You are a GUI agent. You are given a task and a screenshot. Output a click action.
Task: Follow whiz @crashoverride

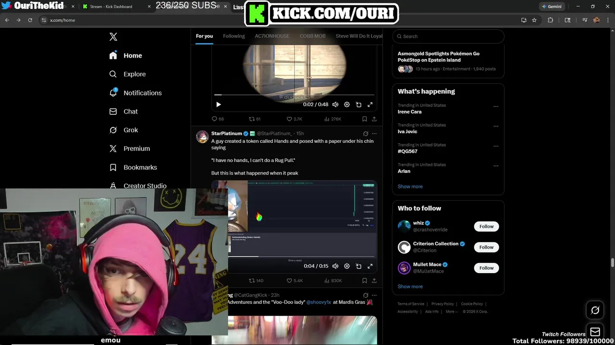(x=486, y=226)
